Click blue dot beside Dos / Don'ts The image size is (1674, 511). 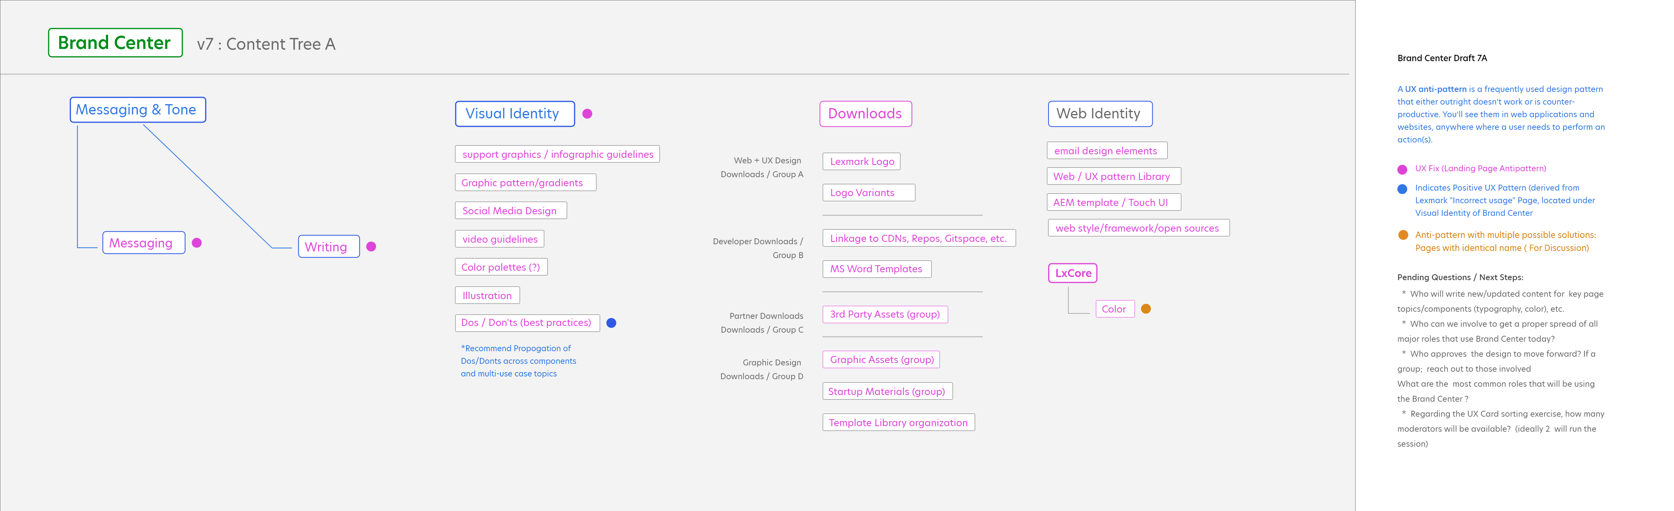pos(611,322)
